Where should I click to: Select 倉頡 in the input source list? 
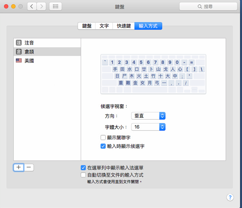tap(47, 52)
